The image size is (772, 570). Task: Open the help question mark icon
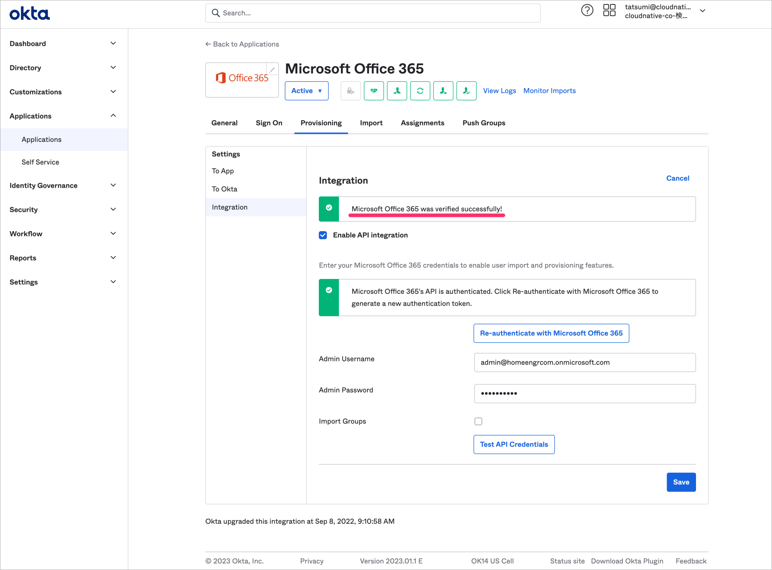[x=587, y=10]
